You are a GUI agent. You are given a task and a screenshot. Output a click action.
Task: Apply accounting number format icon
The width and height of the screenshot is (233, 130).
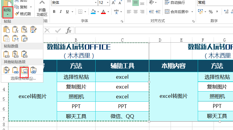200,12
